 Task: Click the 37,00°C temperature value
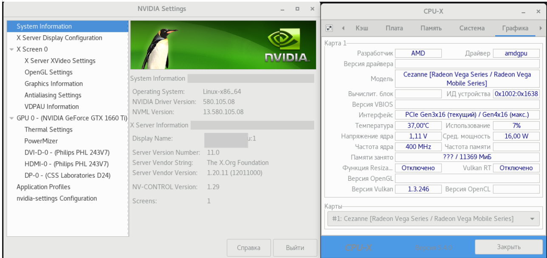click(x=418, y=126)
